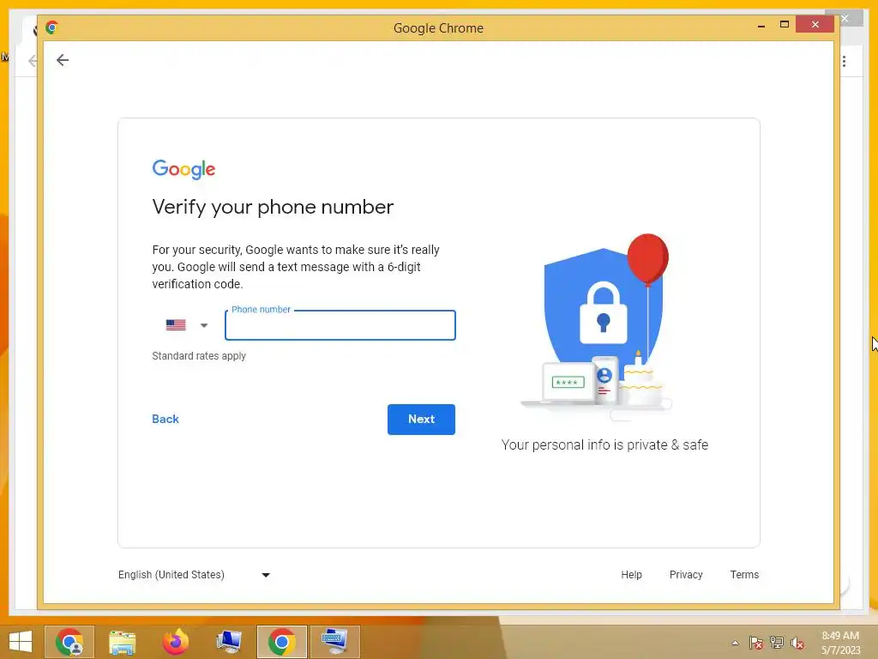Click the Your personal info is private & safe caption

604,445
